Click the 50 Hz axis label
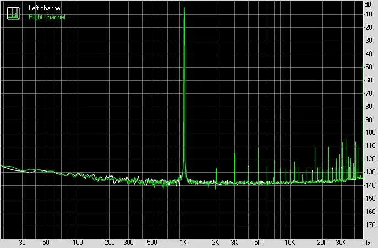The image size is (378, 248). (46, 242)
